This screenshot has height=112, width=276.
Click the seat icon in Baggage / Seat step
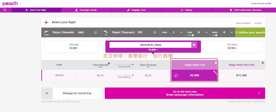click(x=128, y=10)
